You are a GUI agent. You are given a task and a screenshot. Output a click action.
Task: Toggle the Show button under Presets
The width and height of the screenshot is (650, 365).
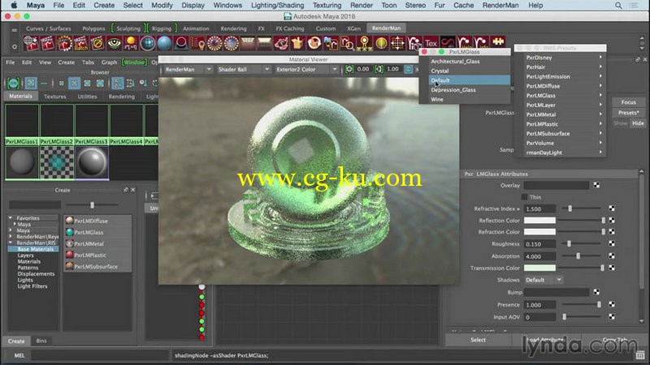click(x=620, y=123)
